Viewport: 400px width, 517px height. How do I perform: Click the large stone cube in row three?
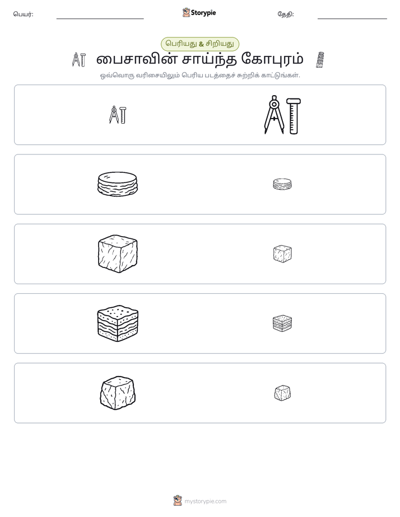point(118,254)
